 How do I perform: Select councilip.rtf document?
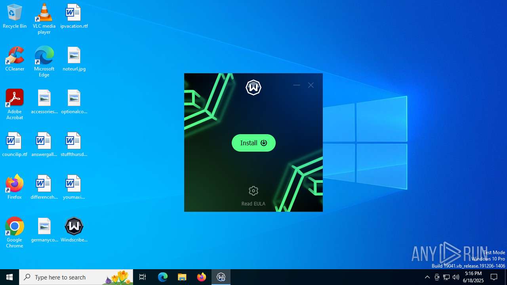point(15,145)
